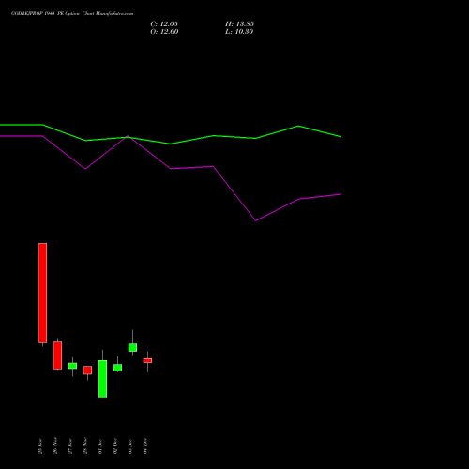
Task: Click where the purple line meets the green line
Action: tap(128, 137)
